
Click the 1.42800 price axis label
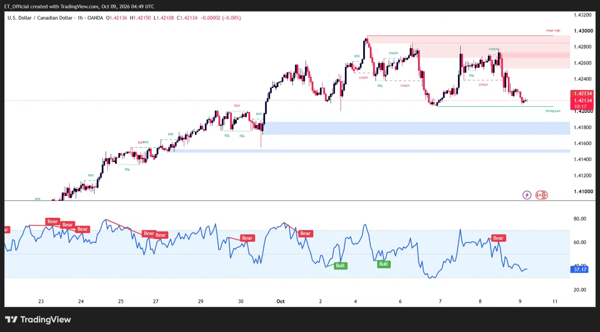582,47
